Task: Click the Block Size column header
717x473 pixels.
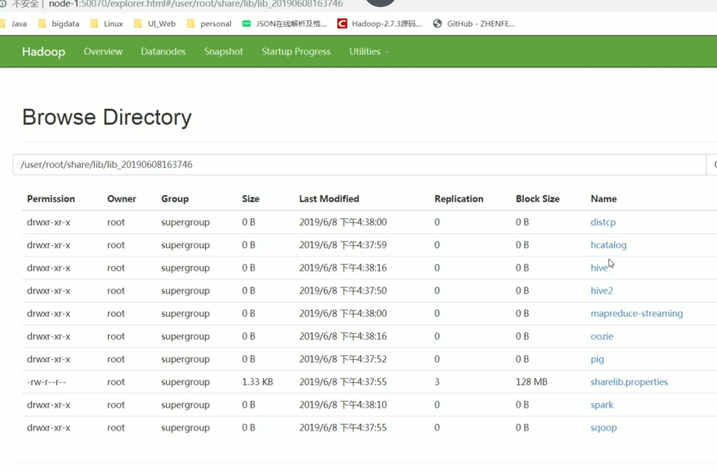Action: [537, 199]
